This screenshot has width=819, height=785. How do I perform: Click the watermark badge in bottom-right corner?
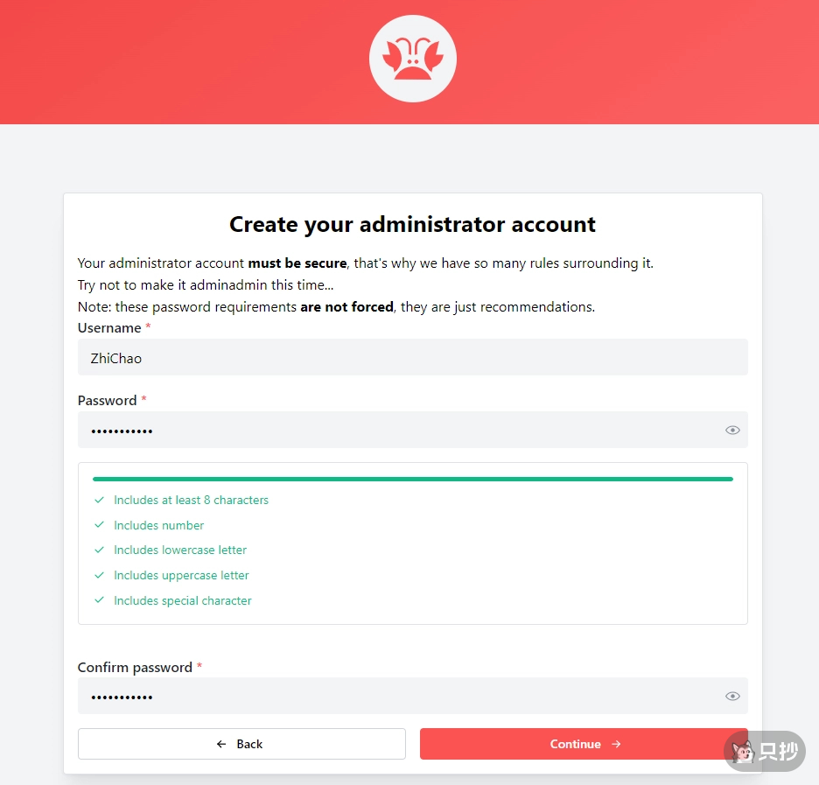coord(765,751)
